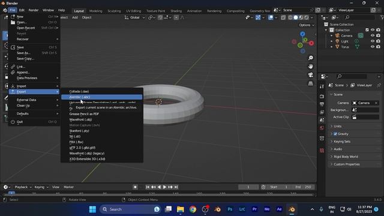
Task: Choose FBX (.fbx) export option
Action: pyautogui.click(x=101, y=142)
